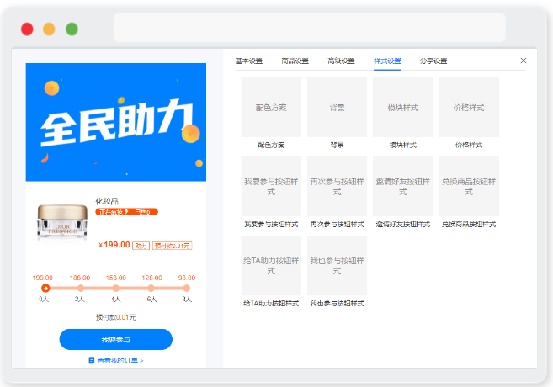553x387 pixels.
Task: Switch to the 商品设置 tab
Action: point(295,61)
